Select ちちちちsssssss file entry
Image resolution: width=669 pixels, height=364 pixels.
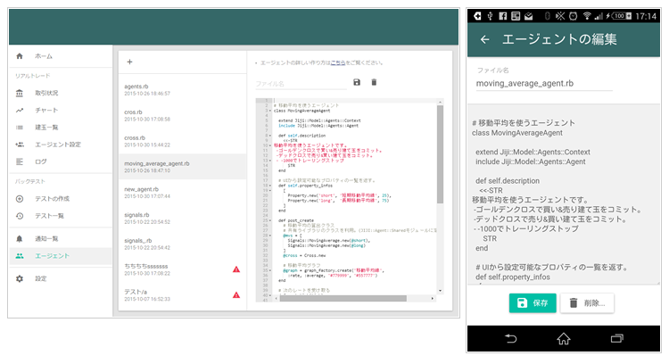pyautogui.click(x=182, y=269)
